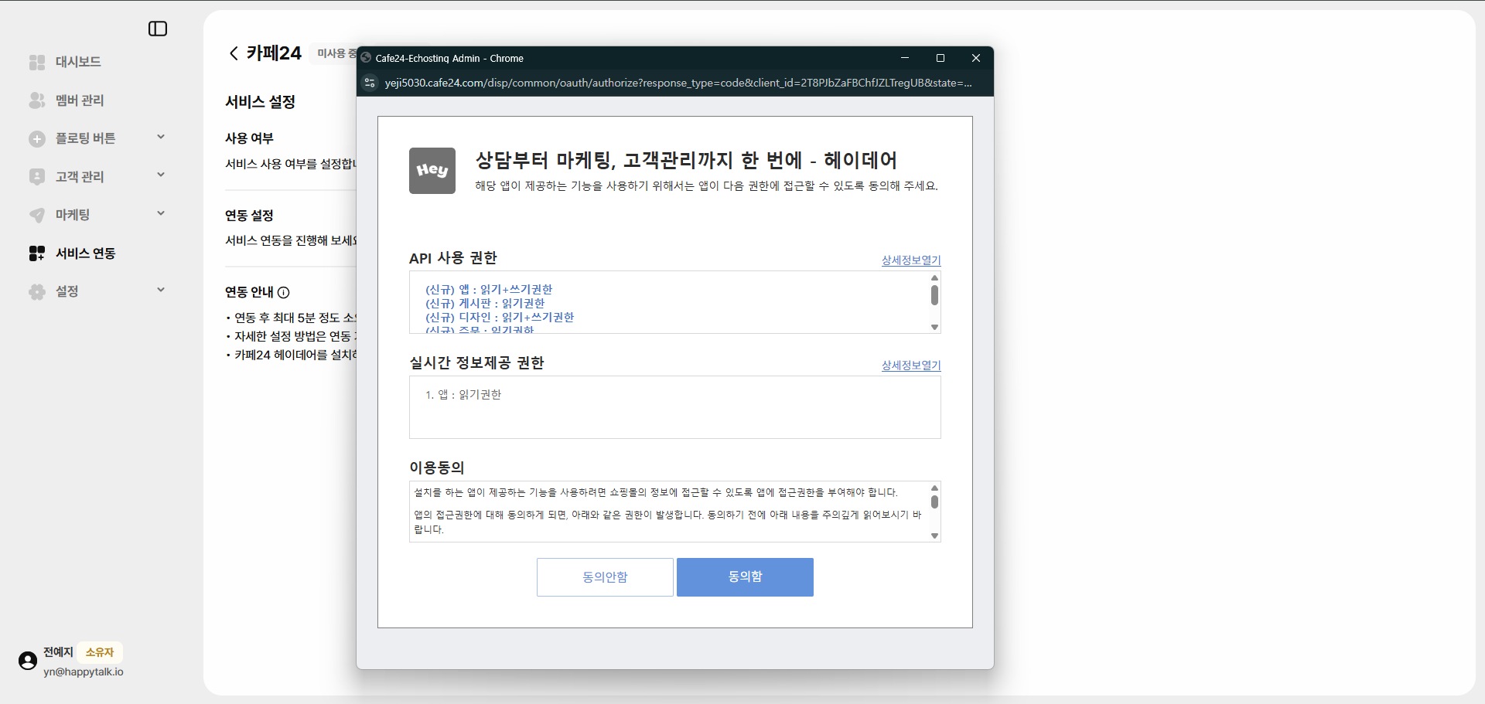Click the 카페24 page title

(x=274, y=53)
